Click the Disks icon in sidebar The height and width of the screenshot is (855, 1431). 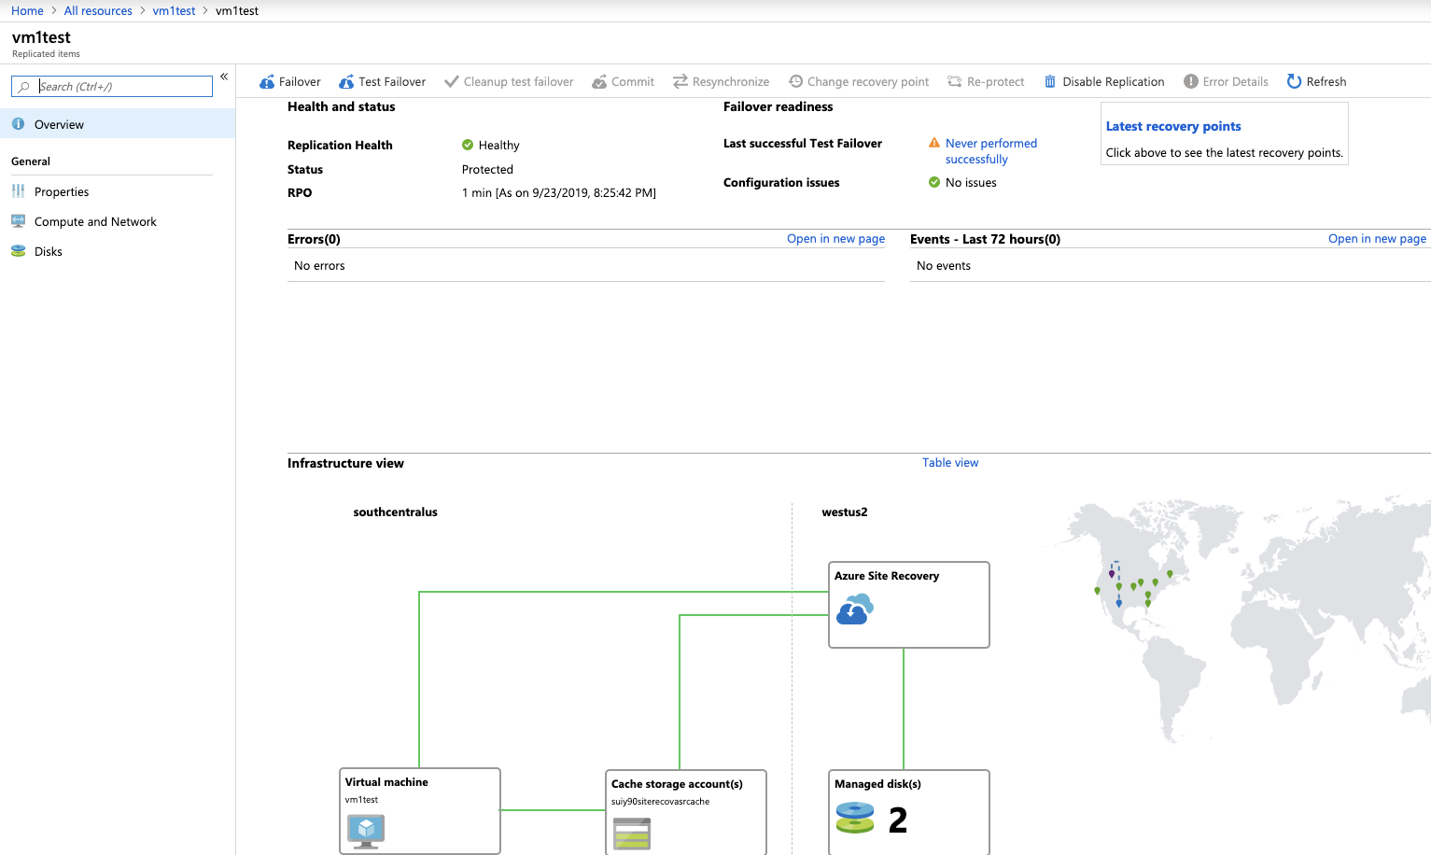click(19, 251)
